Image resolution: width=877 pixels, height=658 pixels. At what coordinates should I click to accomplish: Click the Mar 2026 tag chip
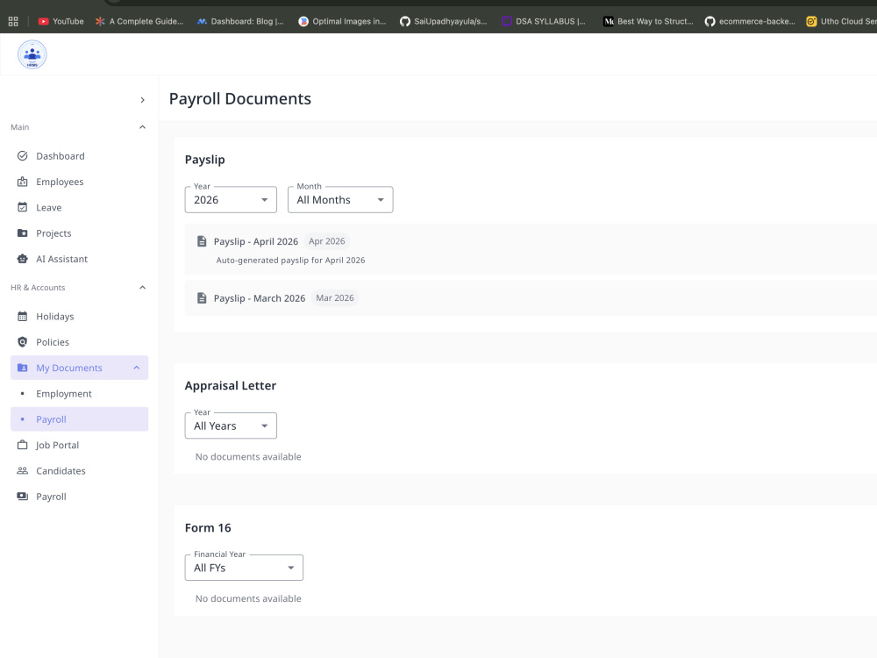click(x=335, y=298)
